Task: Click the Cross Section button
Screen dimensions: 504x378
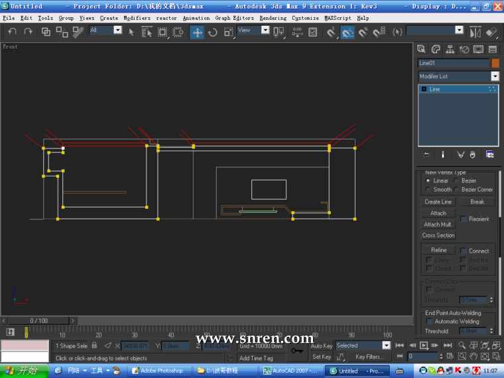Action: [438, 235]
